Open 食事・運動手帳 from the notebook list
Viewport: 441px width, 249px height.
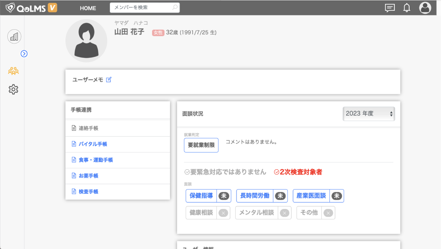coord(96,160)
